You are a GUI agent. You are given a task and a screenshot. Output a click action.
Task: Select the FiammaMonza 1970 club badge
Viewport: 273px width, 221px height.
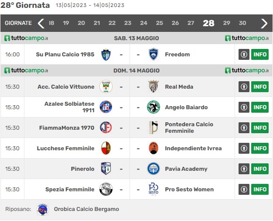point(106,128)
